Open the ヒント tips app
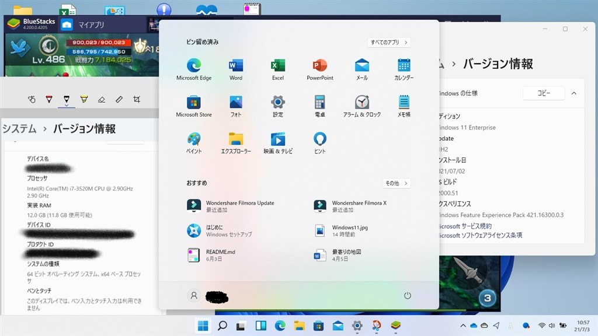This screenshot has height=336, width=598. [x=319, y=143]
